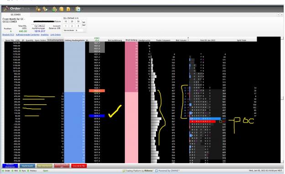Viewport: 285px width, 174px height.
Task: Click the yellow folder toolbar icon
Action: click(x=61, y=9)
